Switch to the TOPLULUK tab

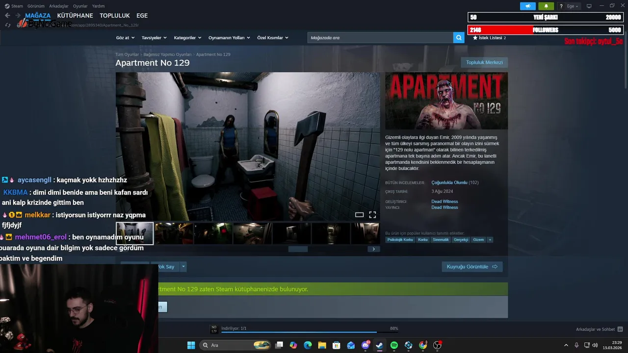coord(115,16)
